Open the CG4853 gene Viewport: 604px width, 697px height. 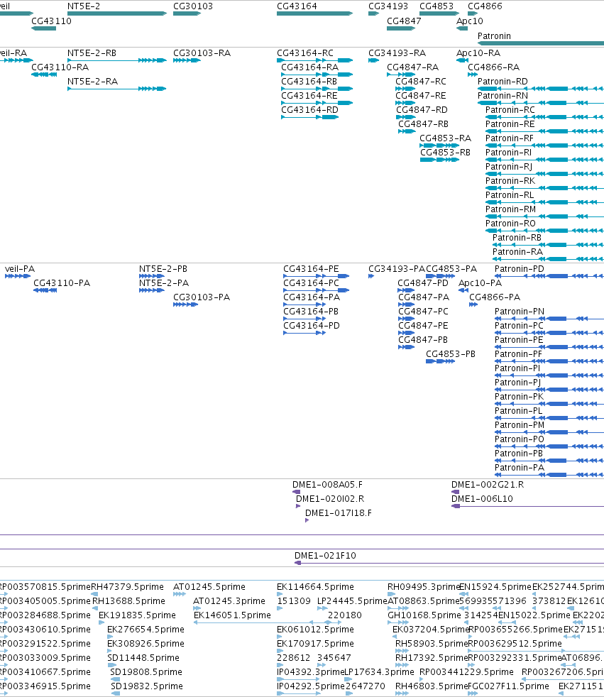click(439, 13)
